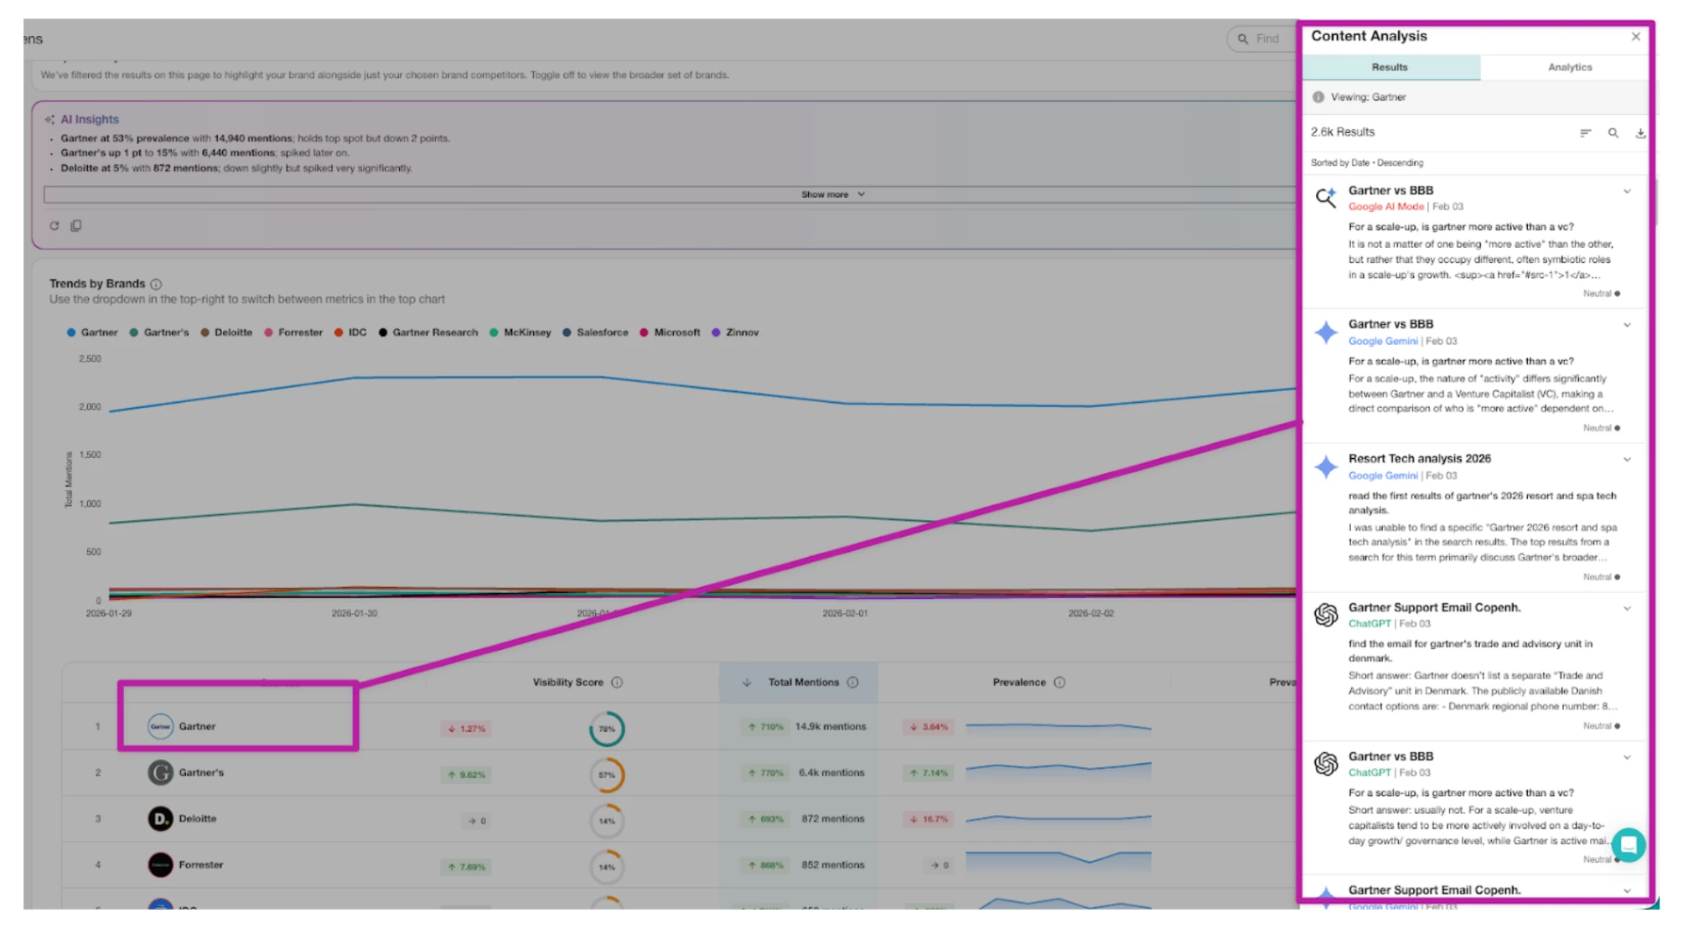Click the Gartner brand row in table
1683x928 pixels.
tap(197, 727)
